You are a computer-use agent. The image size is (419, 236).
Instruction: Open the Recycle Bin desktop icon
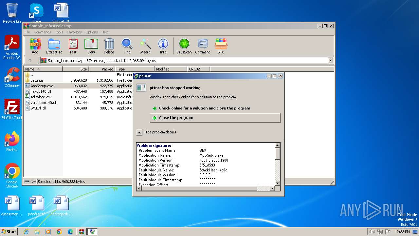(12, 13)
